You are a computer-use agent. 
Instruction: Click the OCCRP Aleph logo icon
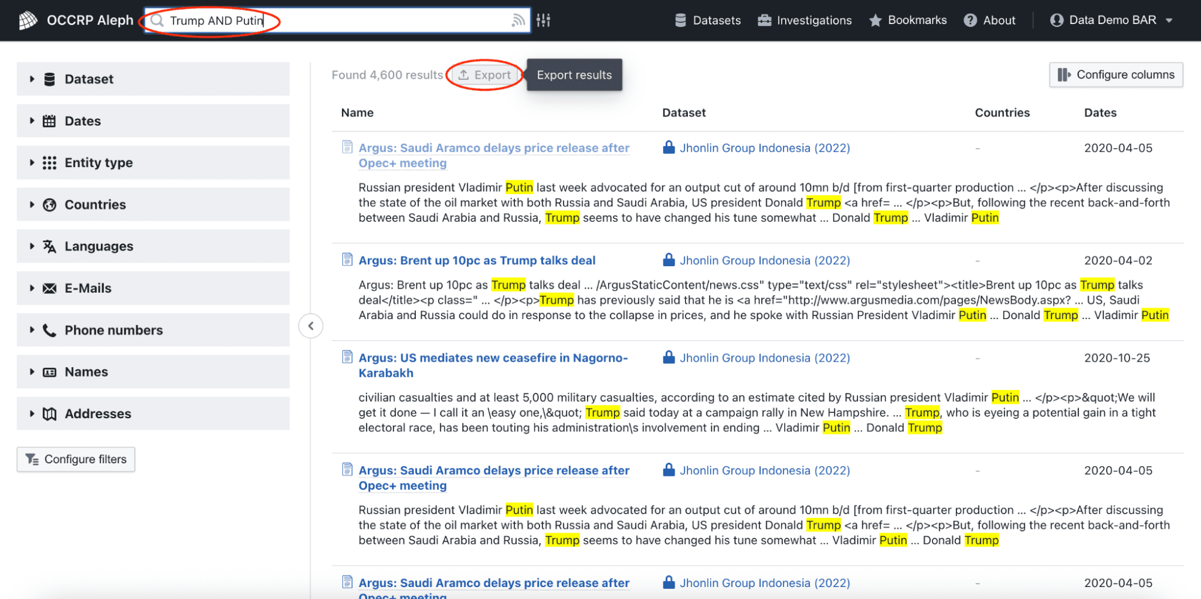coord(28,20)
